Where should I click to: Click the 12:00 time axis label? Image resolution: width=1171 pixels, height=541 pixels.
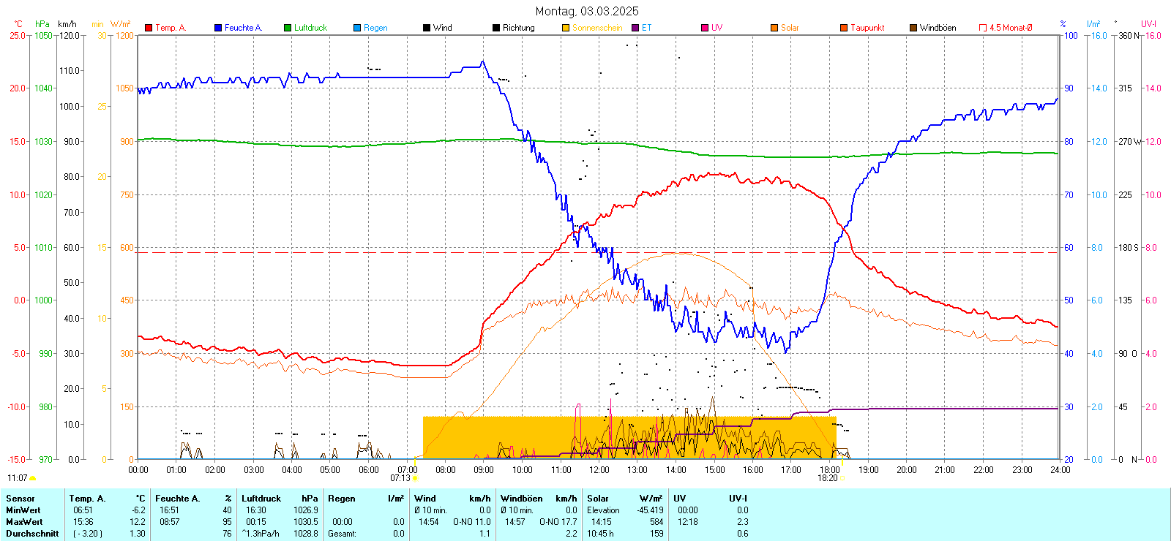click(x=599, y=470)
